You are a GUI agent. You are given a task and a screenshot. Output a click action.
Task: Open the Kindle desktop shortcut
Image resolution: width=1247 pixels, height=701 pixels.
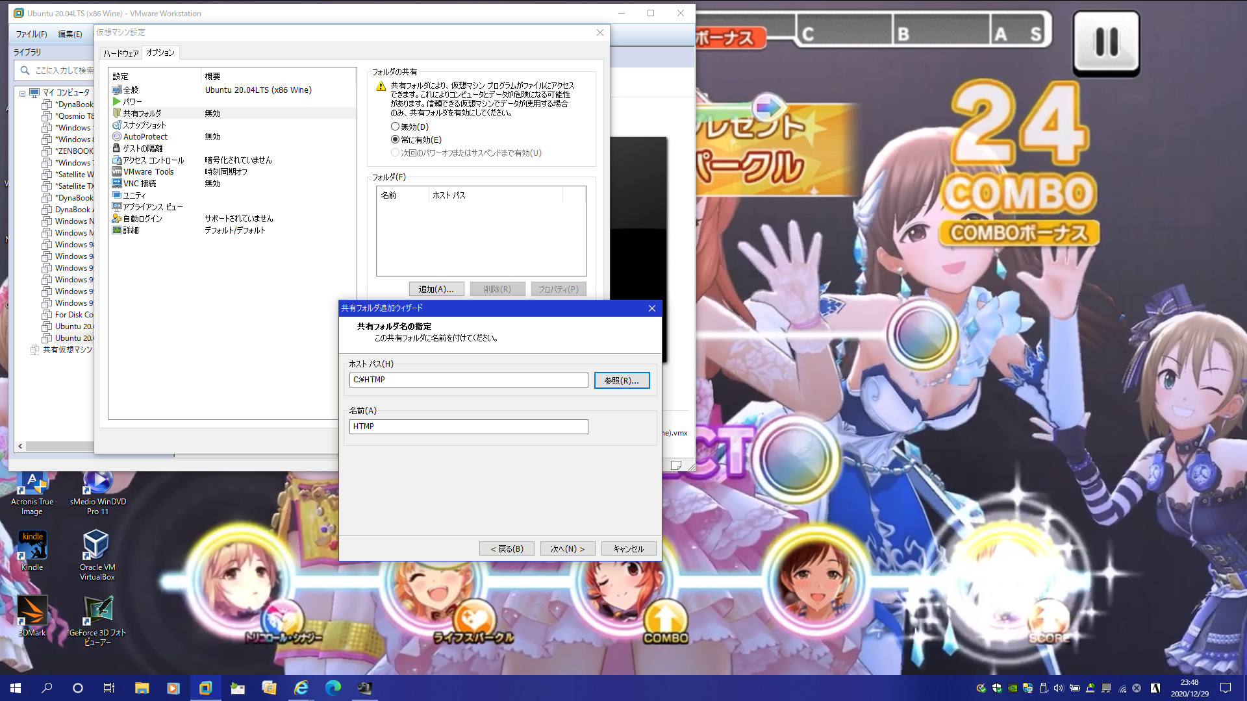32,550
